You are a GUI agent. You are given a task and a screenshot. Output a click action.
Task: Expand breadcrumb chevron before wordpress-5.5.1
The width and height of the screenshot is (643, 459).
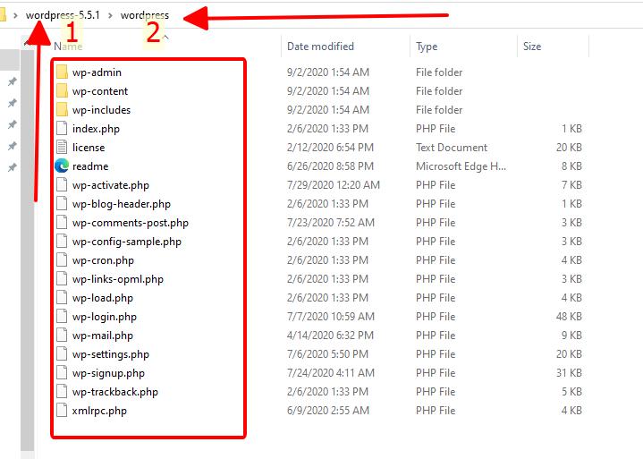click(15, 15)
